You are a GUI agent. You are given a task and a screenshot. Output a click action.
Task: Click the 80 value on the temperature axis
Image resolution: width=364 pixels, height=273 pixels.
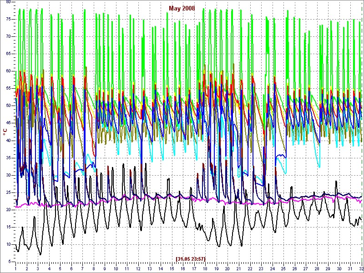[9, 2]
